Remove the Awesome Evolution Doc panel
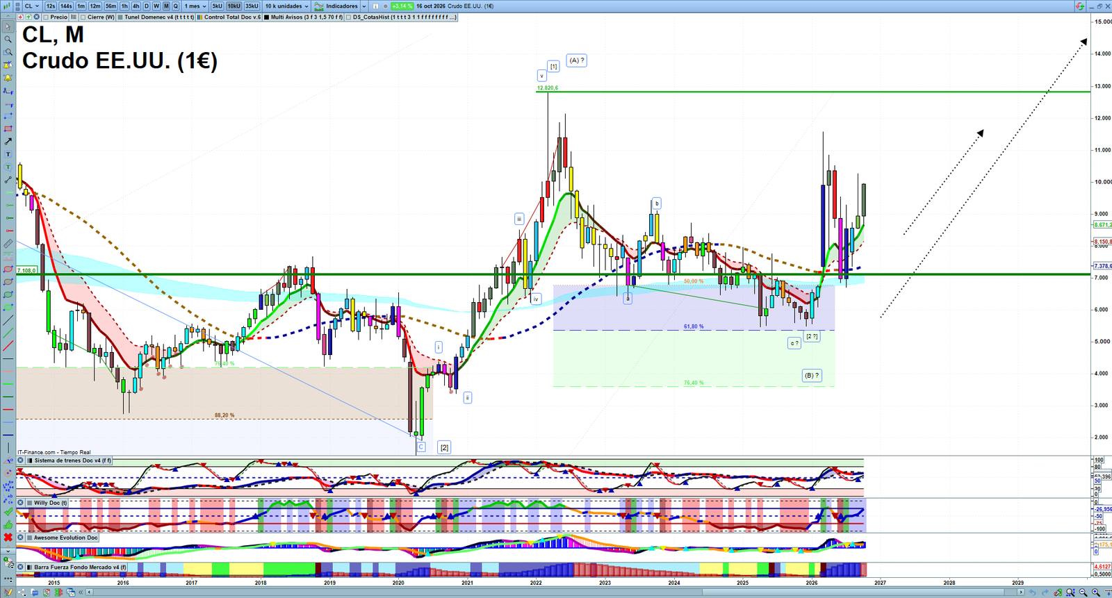The height and width of the screenshot is (598, 1112). point(21,538)
